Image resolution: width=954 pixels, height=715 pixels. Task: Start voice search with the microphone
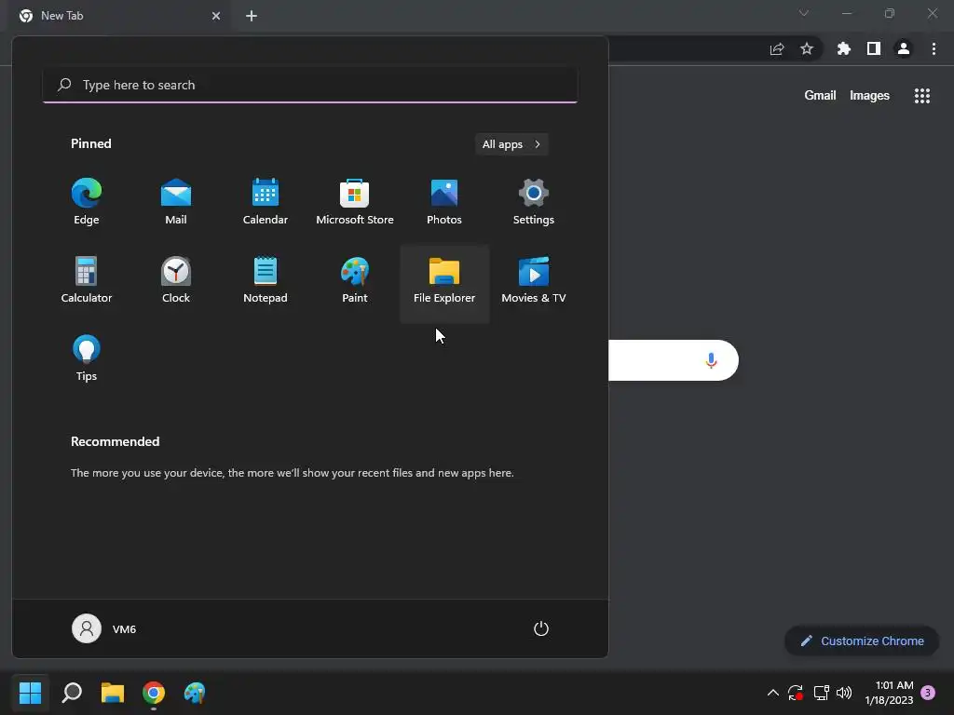click(x=711, y=360)
